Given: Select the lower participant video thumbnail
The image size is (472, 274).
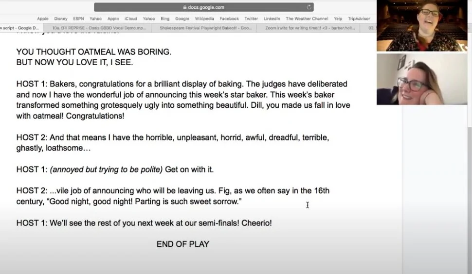Looking at the screenshot, I should click(422, 79).
